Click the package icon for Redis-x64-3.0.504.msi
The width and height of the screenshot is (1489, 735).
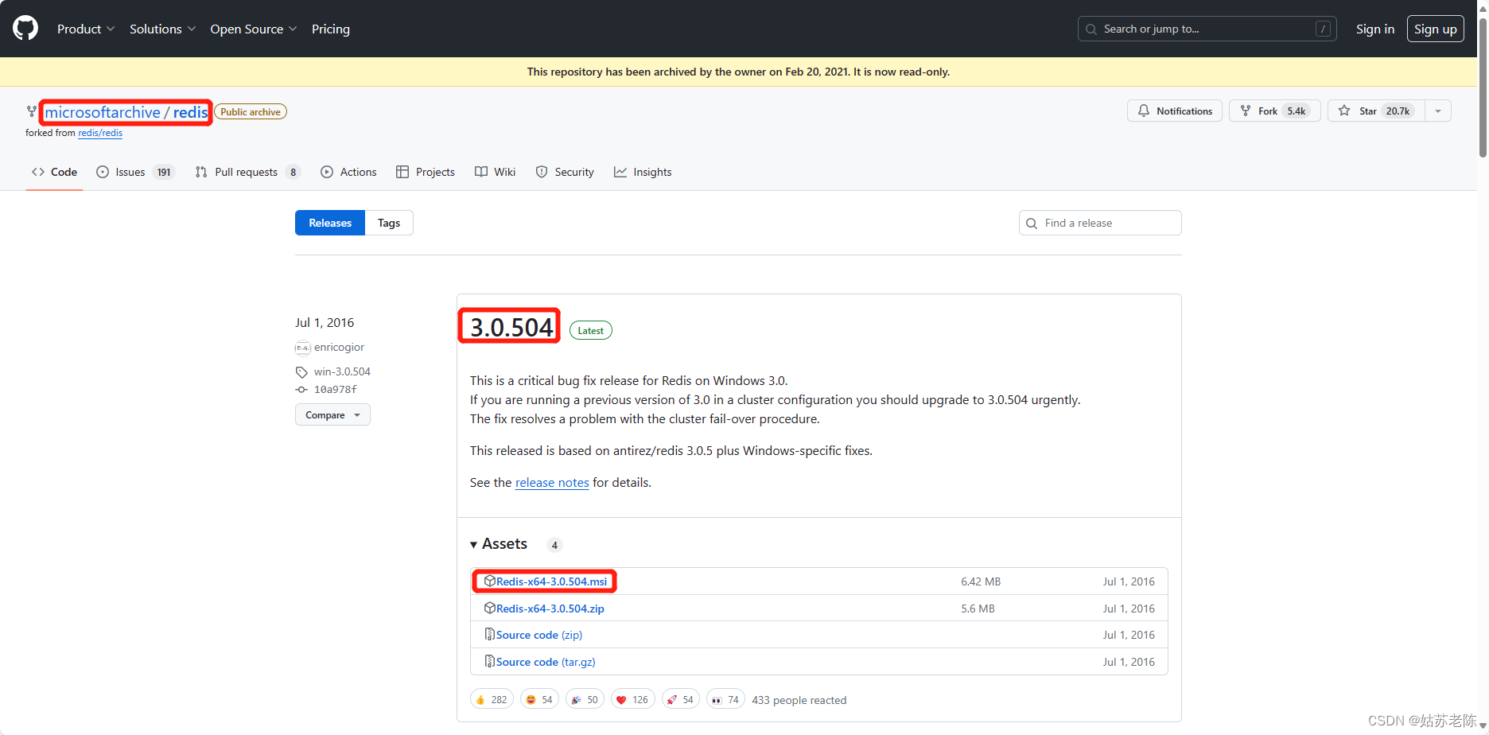coord(490,581)
